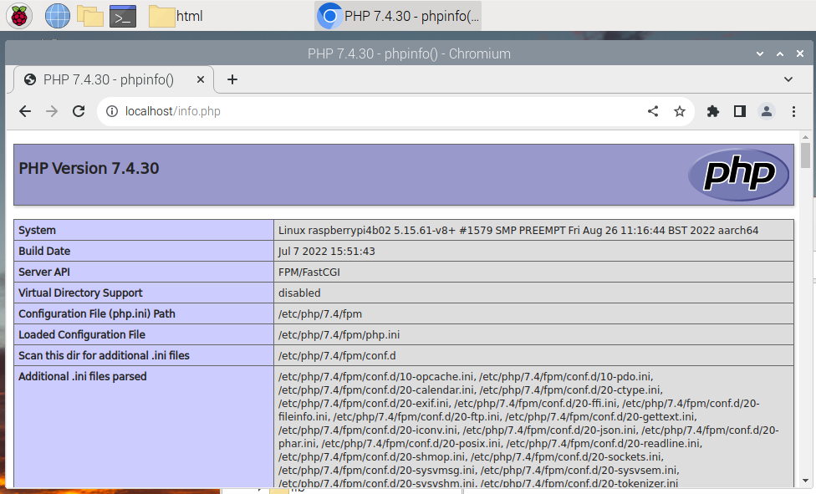Open the web browser globe launcher

coord(57,15)
